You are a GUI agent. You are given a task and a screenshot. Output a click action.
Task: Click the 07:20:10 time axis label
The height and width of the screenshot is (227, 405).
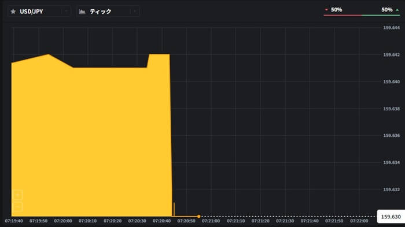pos(87,221)
